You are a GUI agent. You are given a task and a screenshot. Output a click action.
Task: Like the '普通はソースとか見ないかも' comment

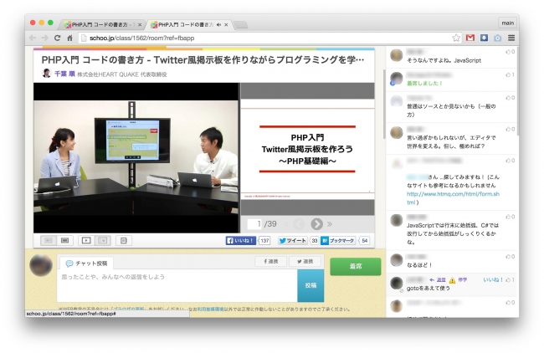[x=510, y=98]
